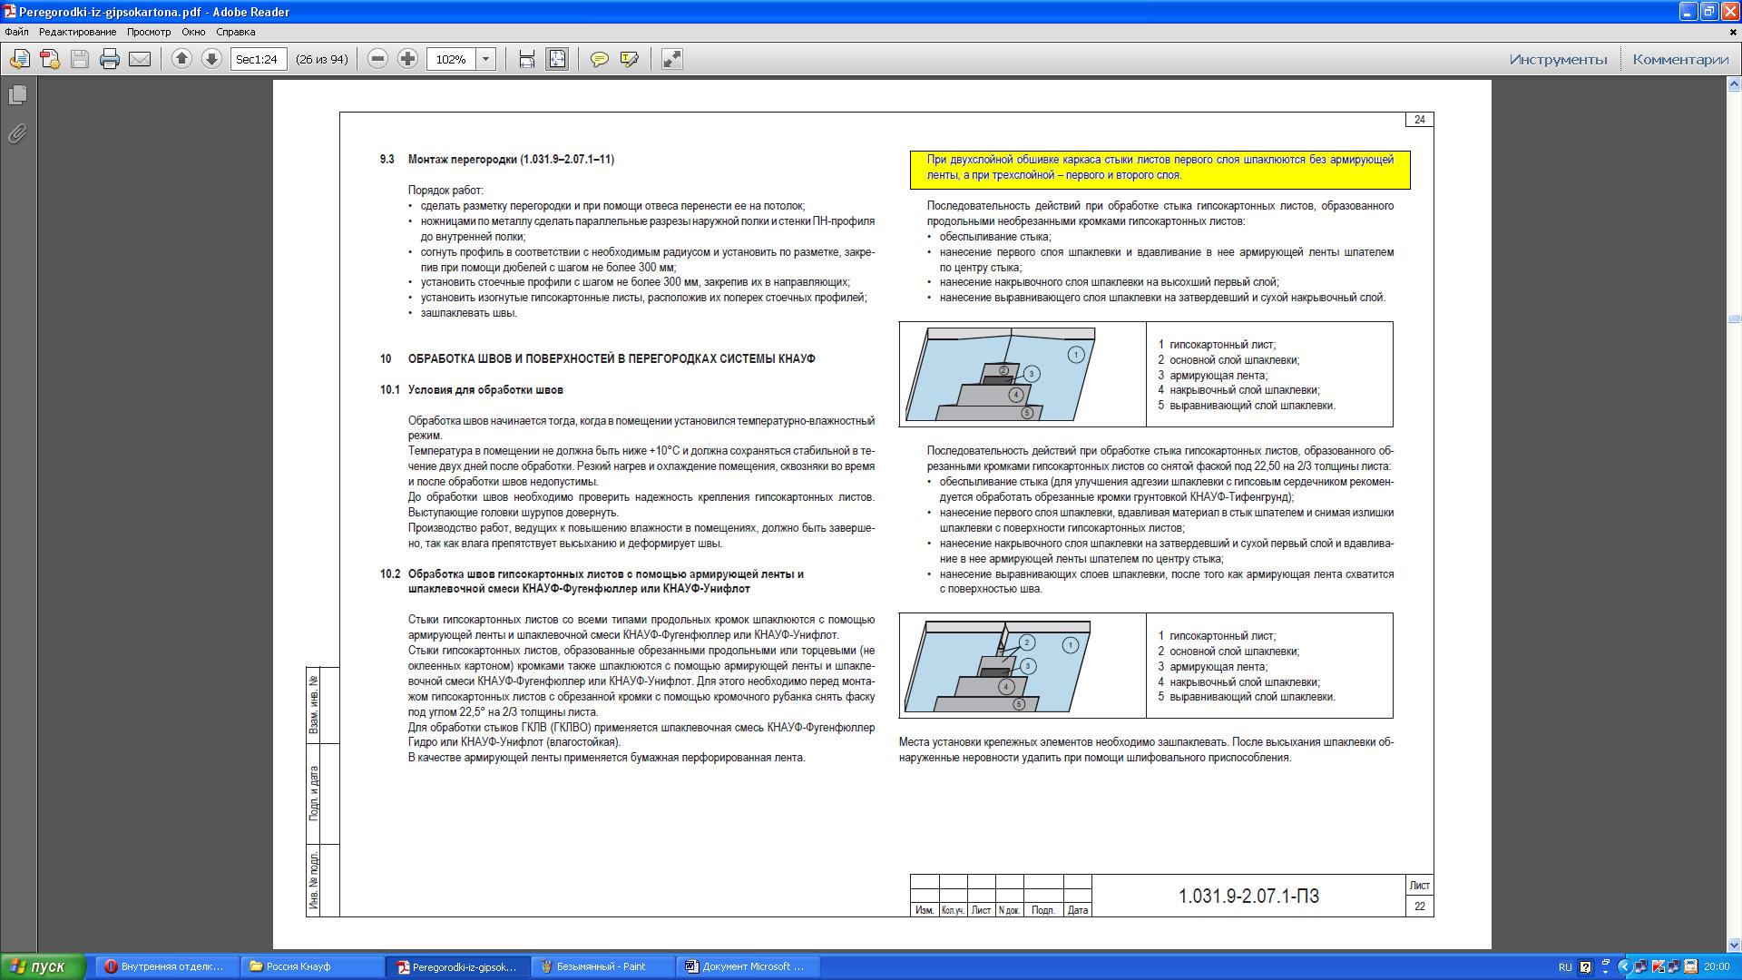
Task: Open the Комментарии pane
Action: click(x=1680, y=59)
